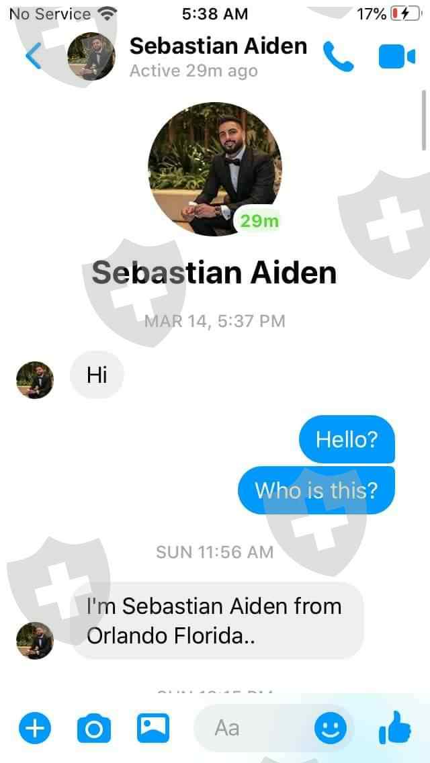Open the photo gallery icon

click(153, 728)
